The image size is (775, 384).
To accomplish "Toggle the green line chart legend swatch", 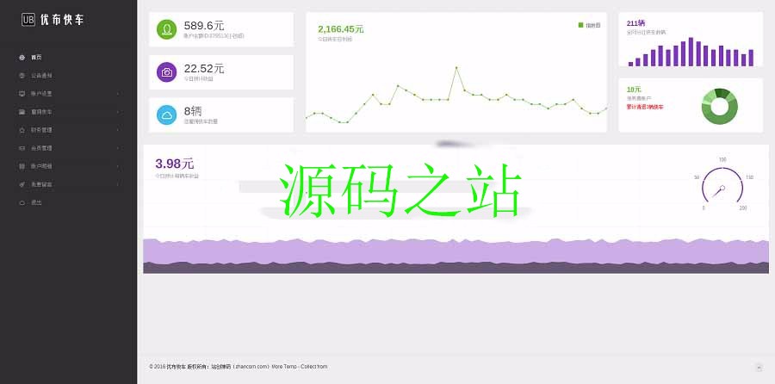I will pyautogui.click(x=580, y=25).
